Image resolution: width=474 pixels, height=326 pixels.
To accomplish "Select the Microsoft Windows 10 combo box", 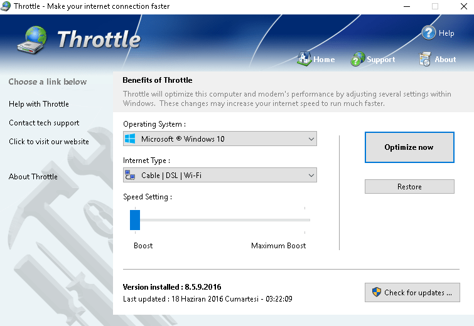I will click(x=220, y=139).
